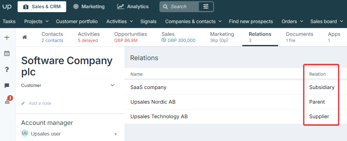Expand the Activities dropdown in navbar
This screenshot has width=347, height=141.
[120, 22]
